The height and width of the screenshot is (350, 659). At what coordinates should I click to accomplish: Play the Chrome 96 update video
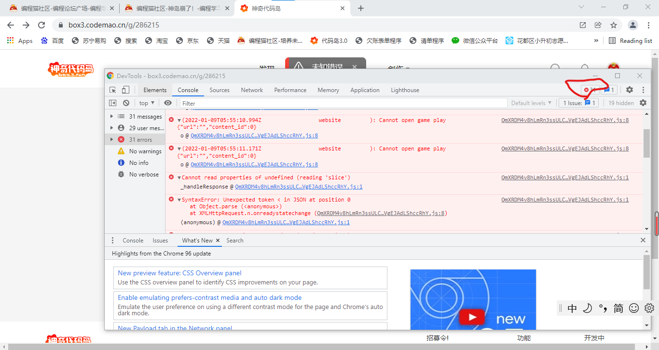tap(473, 317)
